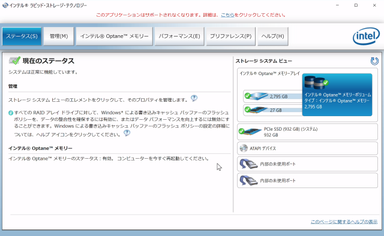Click help icon after クリックしてください text

click(127, 133)
